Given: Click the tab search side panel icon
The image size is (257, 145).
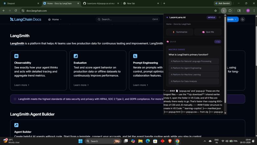Looking at the screenshot, I should point(239,11).
